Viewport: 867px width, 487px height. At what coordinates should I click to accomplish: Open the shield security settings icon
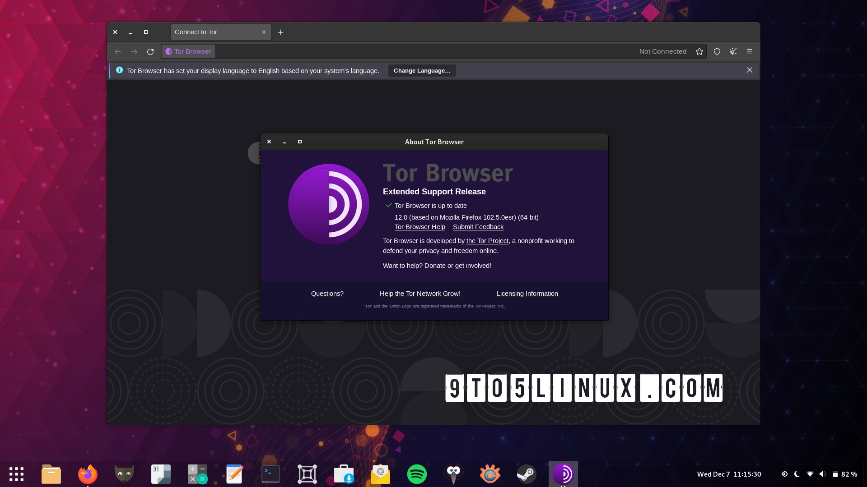717,51
